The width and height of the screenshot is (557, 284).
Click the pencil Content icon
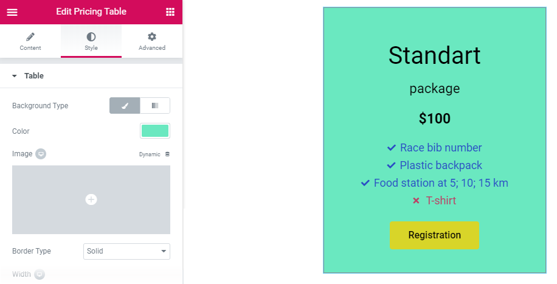[30, 36]
